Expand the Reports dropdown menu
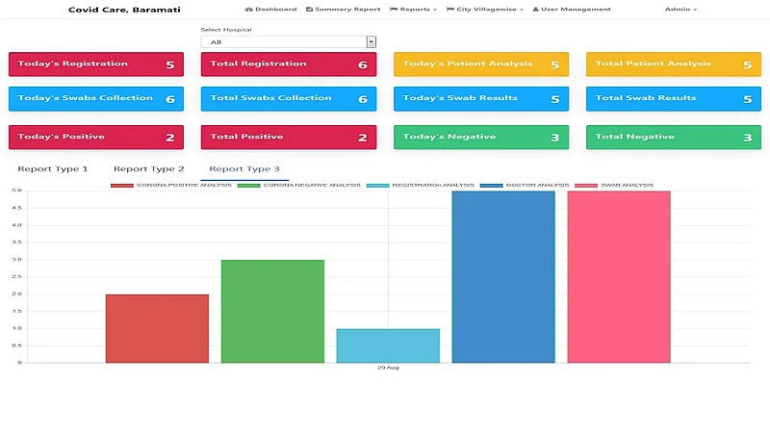This screenshot has width=770, height=433. point(413,10)
